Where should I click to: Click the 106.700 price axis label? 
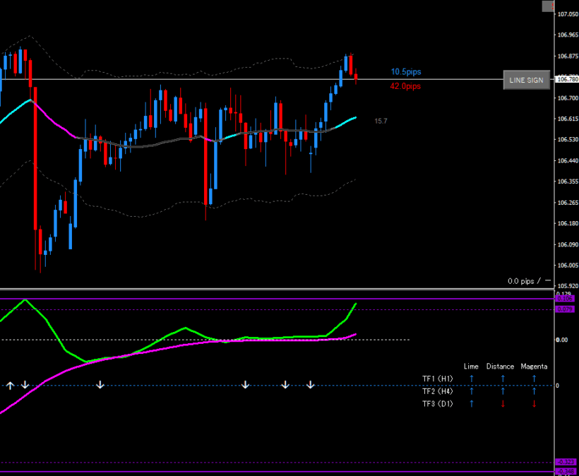pyautogui.click(x=568, y=98)
